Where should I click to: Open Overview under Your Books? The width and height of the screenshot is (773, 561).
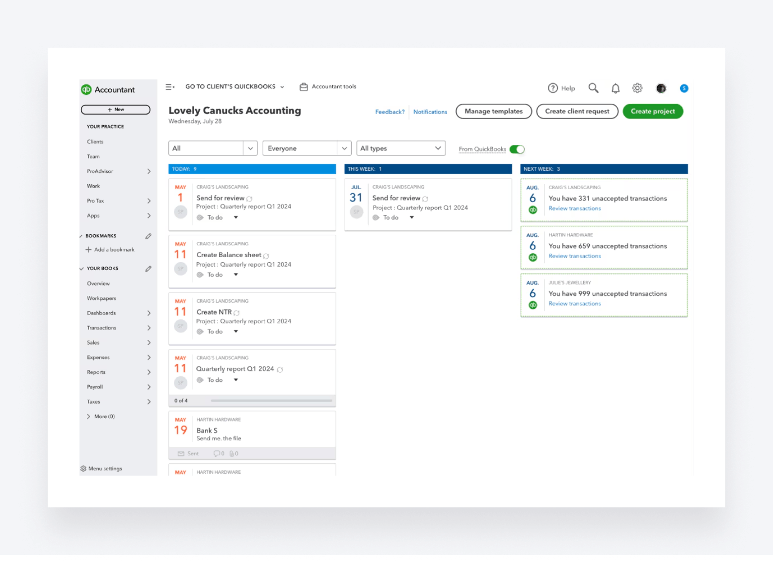pyautogui.click(x=98, y=284)
